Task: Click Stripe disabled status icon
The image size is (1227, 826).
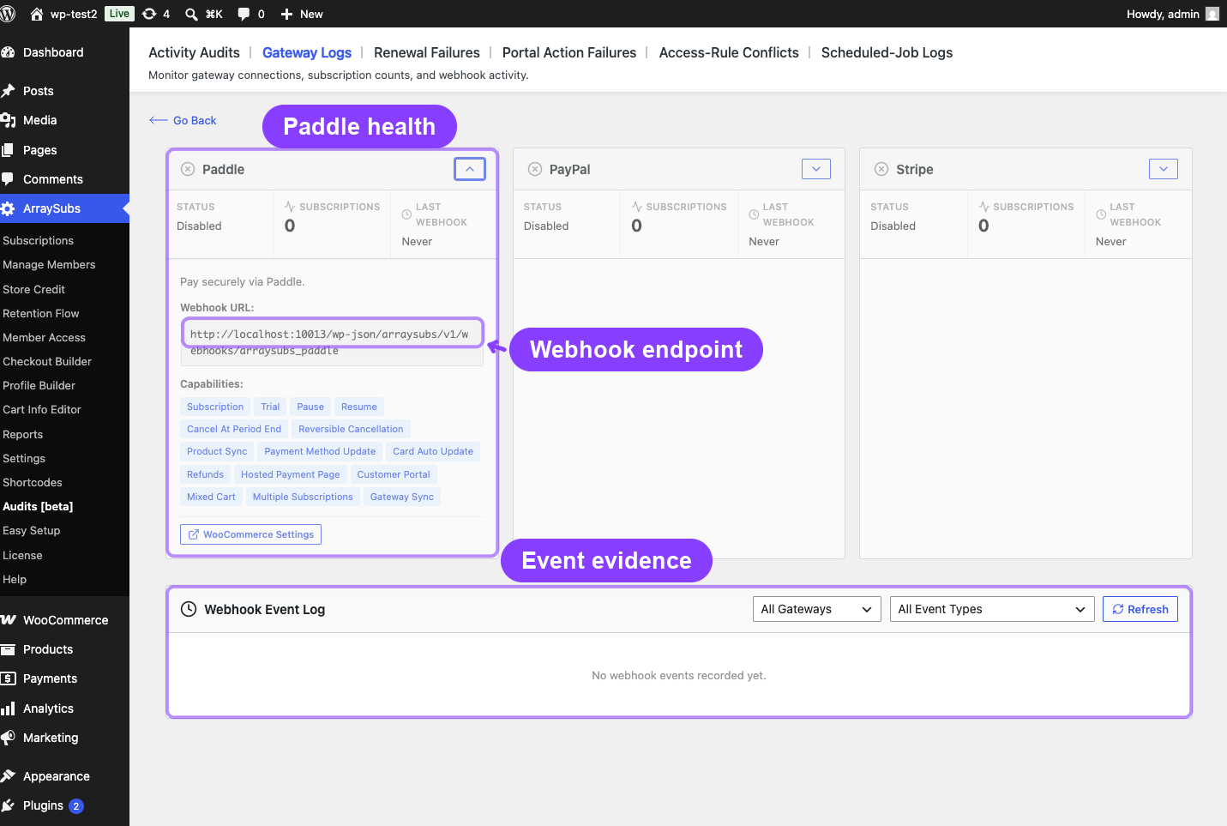Action: point(881,169)
